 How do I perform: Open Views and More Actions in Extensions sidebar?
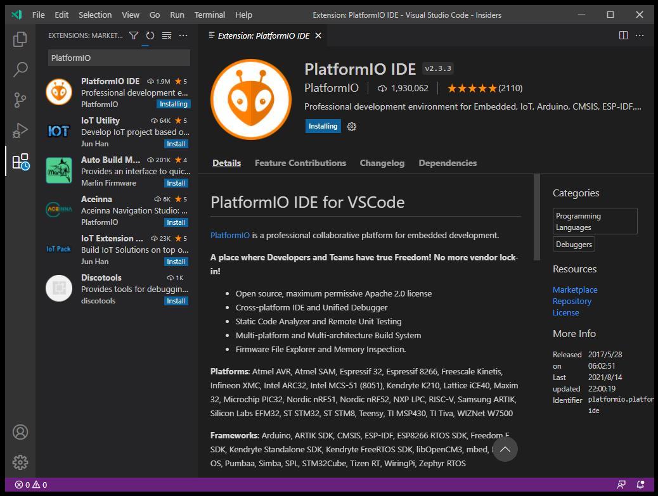point(183,35)
